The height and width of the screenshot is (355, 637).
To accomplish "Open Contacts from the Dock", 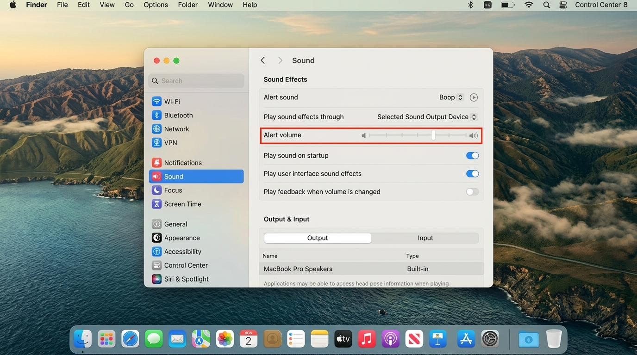I will point(273,339).
